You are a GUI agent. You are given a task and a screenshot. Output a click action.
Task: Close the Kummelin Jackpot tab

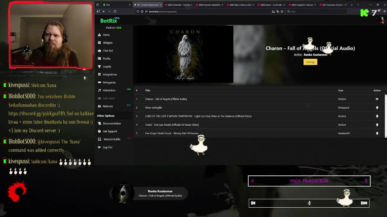coord(346,5)
